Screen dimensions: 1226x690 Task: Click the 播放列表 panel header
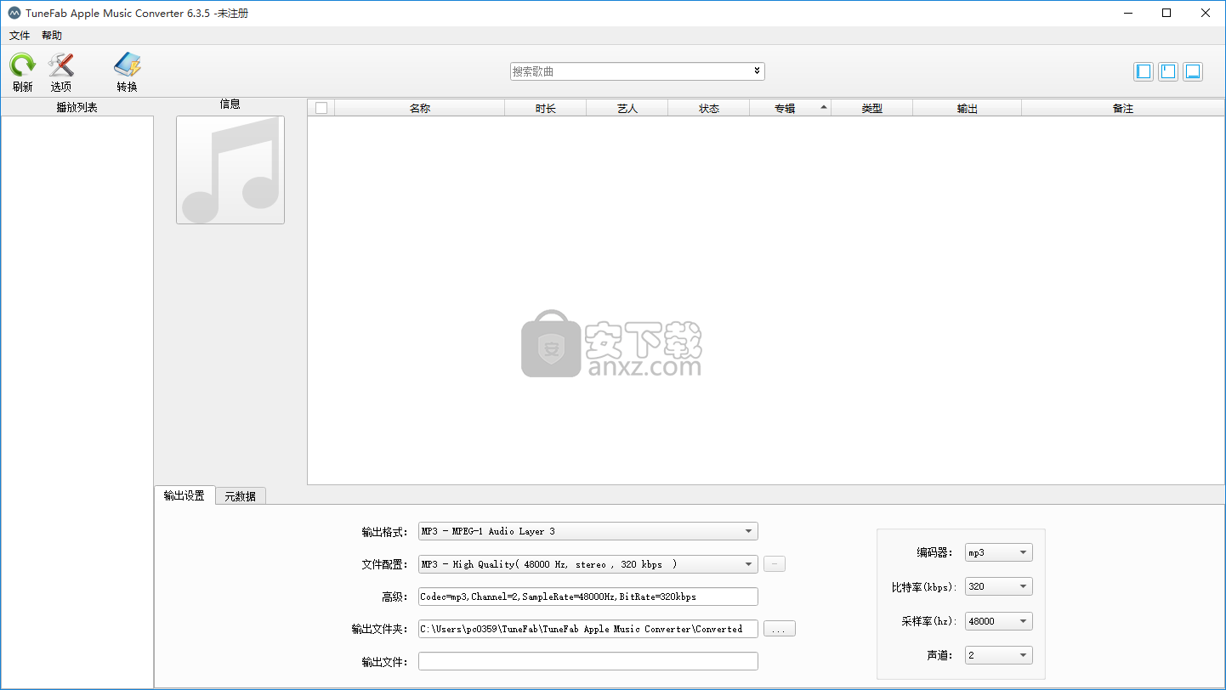[77, 107]
